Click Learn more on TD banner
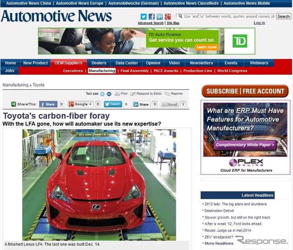This screenshot has width=293, height=250. pyautogui.click(x=206, y=47)
